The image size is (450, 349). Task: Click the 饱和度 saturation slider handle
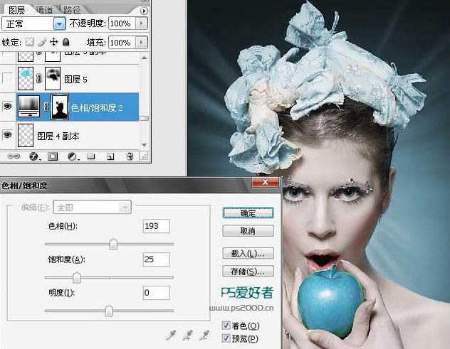click(76, 278)
